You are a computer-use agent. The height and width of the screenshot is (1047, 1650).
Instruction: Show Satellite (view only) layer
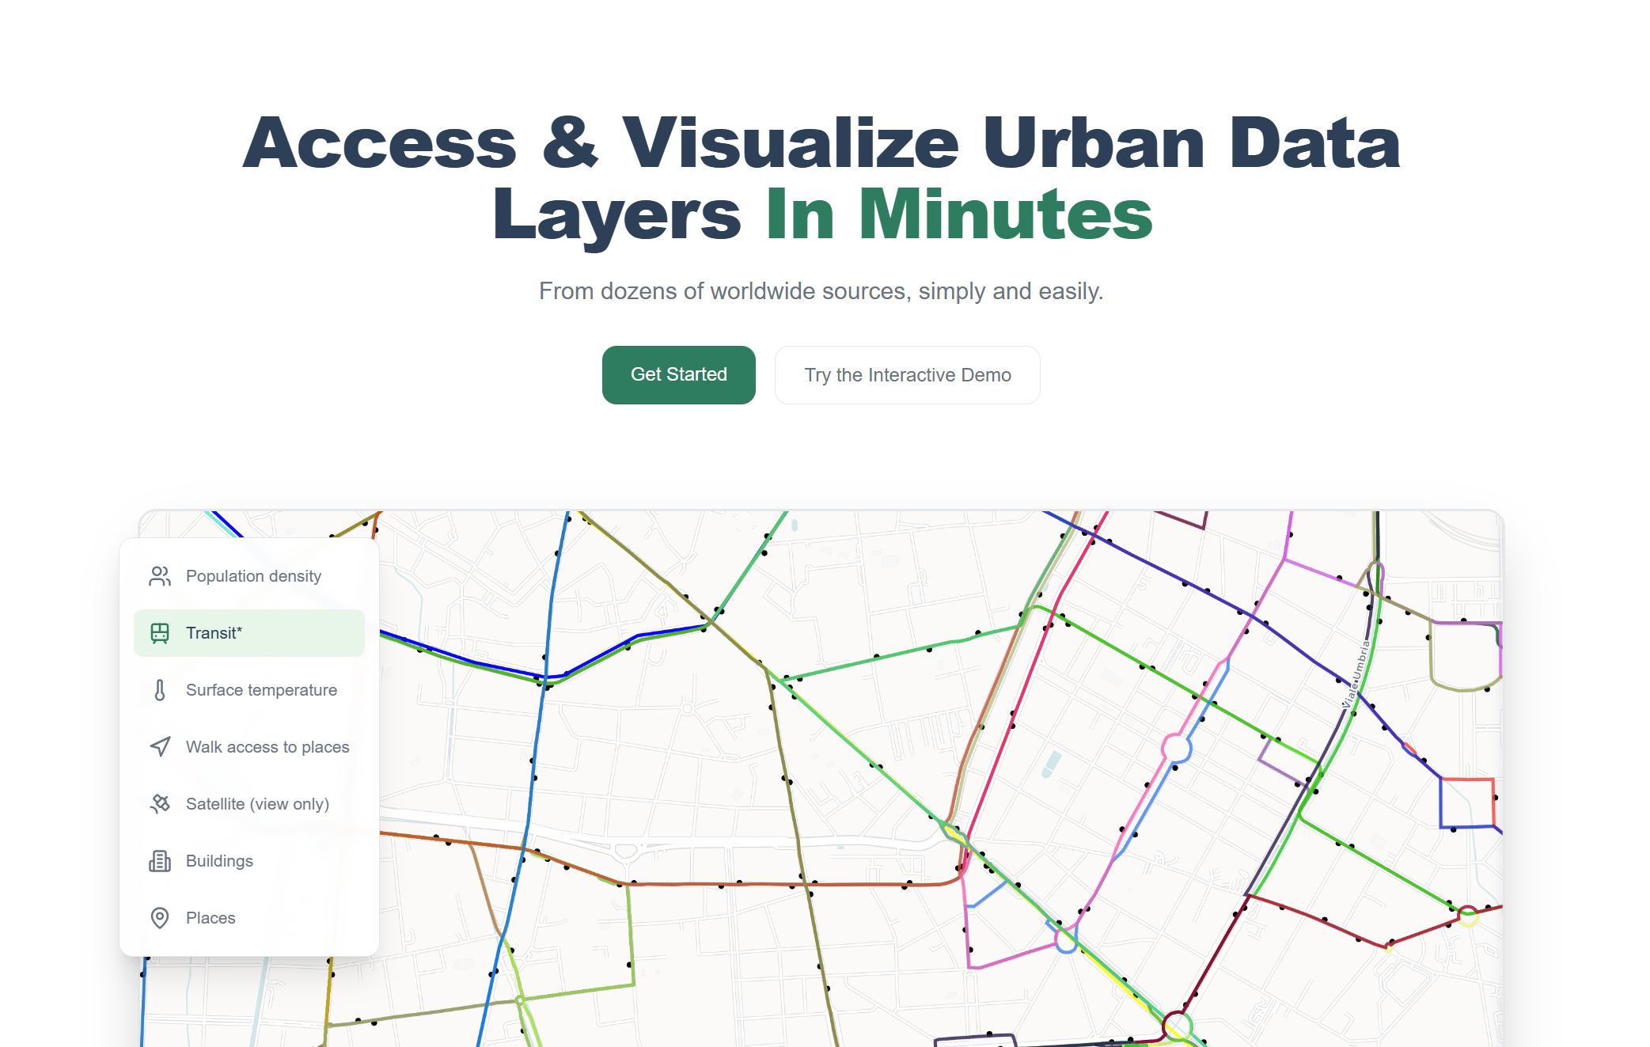click(257, 804)
